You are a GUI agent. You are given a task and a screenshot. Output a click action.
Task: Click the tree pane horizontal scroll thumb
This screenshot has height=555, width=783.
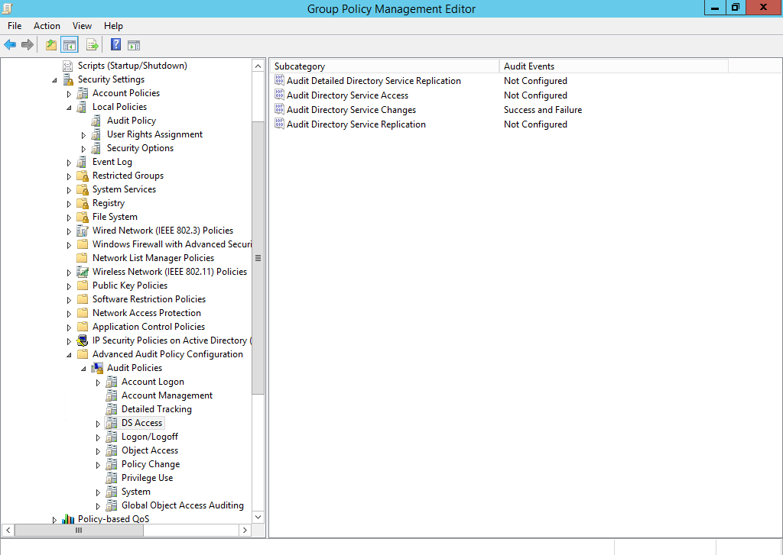[x=79, y=530]
